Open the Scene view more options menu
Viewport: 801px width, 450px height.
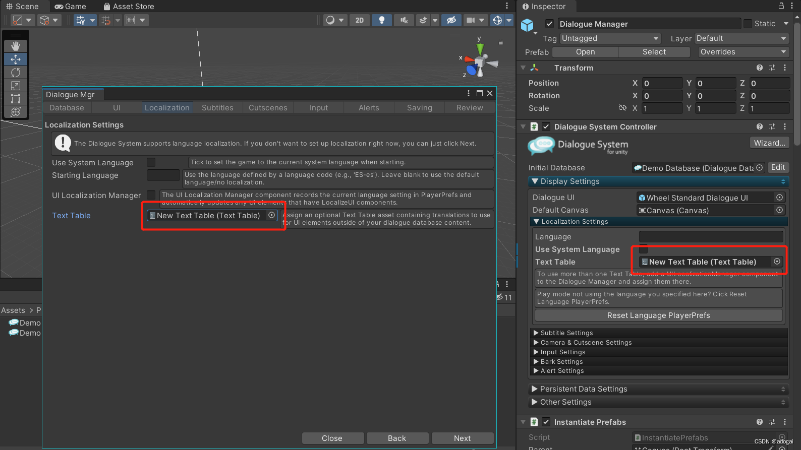[x=507, y=6]
